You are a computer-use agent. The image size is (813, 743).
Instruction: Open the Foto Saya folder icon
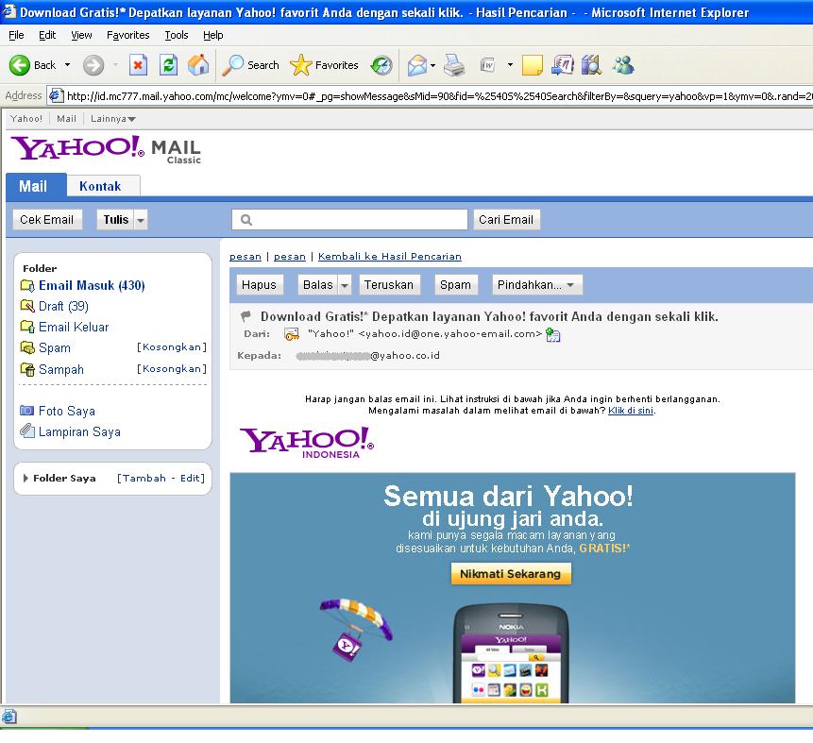coord(27,410)
